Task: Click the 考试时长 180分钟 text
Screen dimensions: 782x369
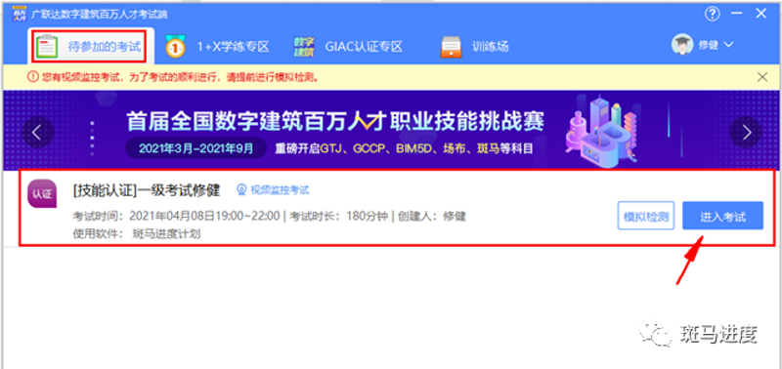Action: tap(338, 217)
